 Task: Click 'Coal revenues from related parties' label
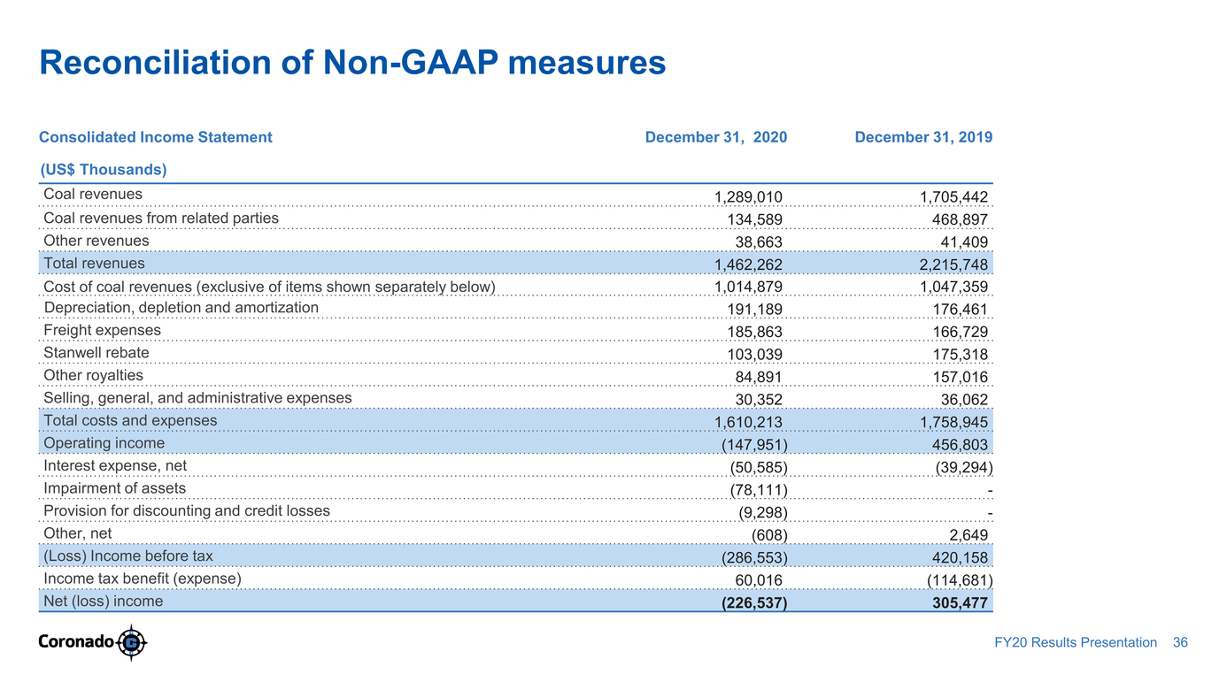click(x=161, y=218)
